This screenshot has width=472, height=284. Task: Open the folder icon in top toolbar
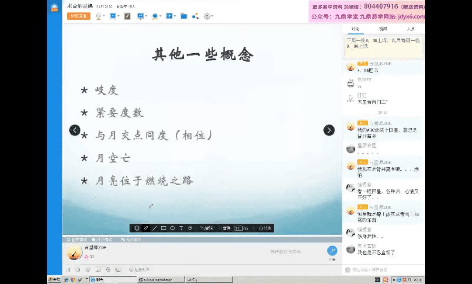point(184,16)
